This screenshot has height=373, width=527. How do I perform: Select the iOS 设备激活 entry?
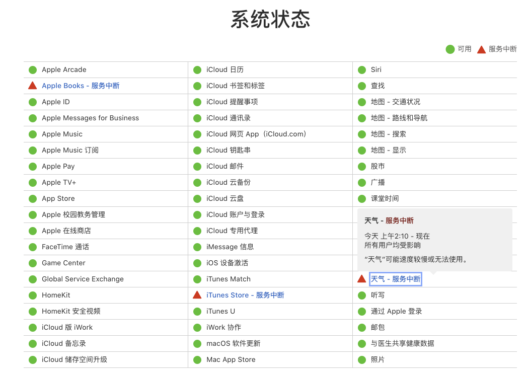[x=227, y=263]
